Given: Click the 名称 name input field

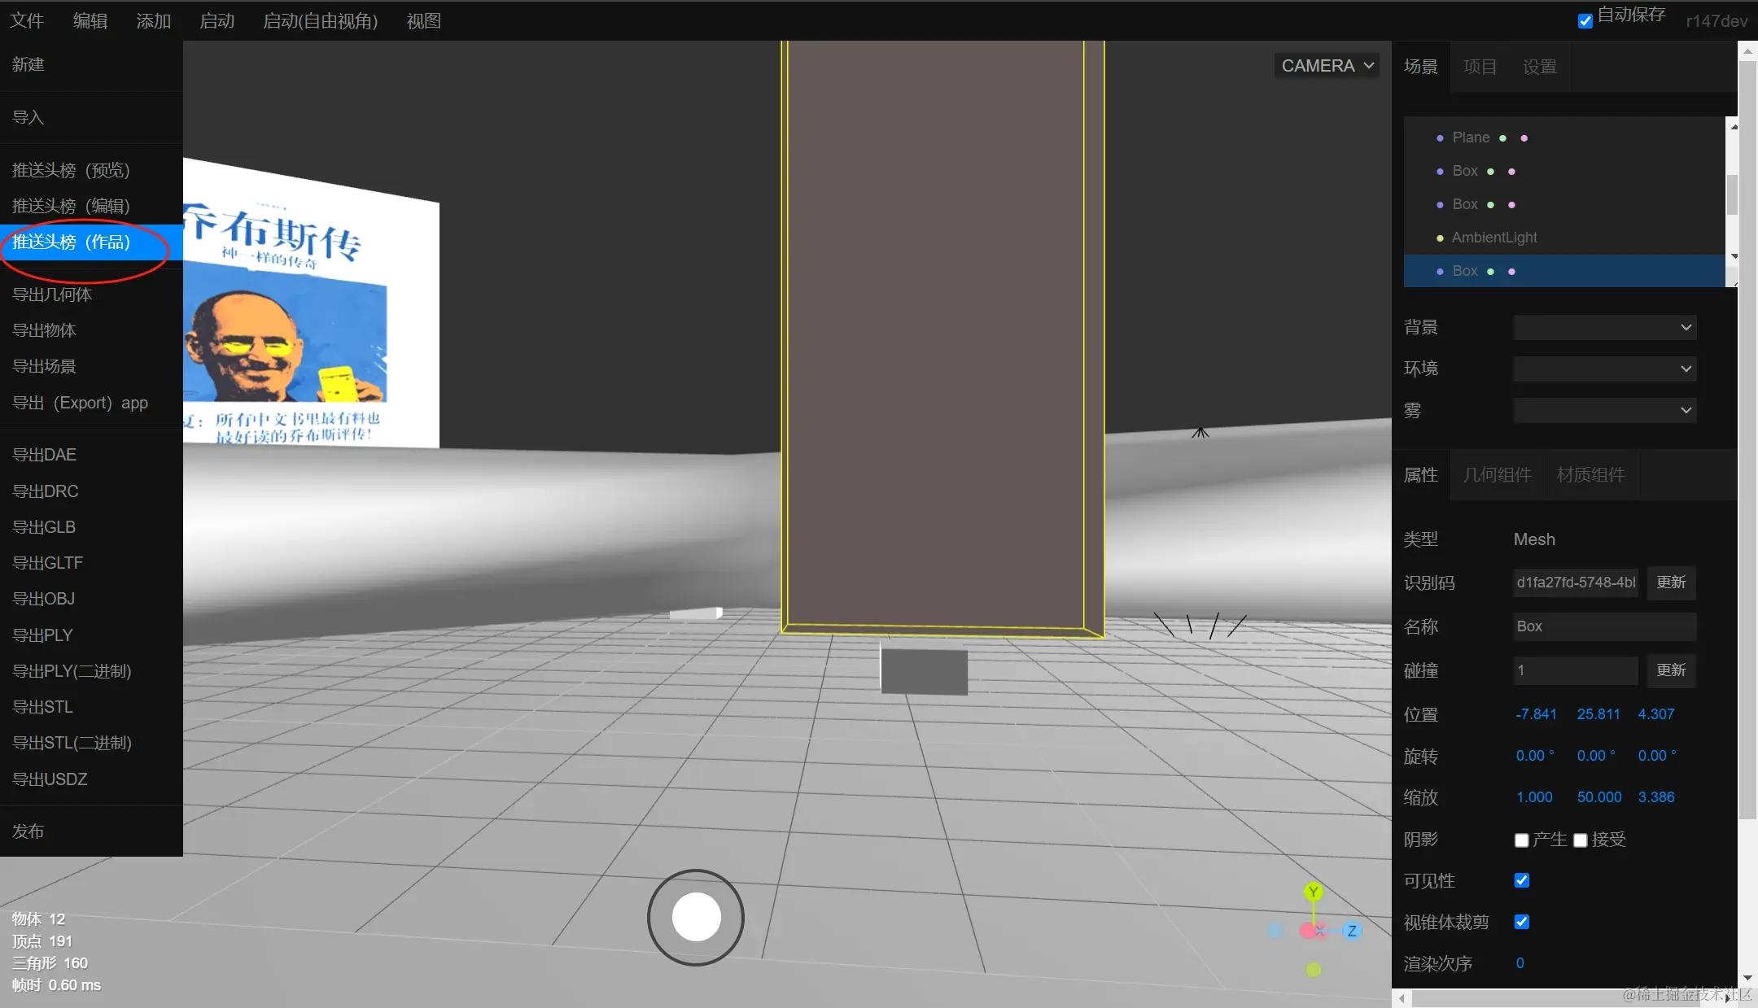Looking at the screenshot, I should (x=1603, y=626).
